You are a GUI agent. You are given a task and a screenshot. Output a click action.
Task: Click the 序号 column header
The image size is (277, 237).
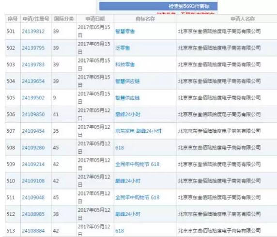[x=13, y=19]
